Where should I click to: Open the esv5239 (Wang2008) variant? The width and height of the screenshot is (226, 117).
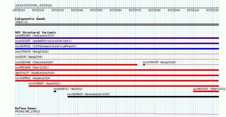(29, 57)
